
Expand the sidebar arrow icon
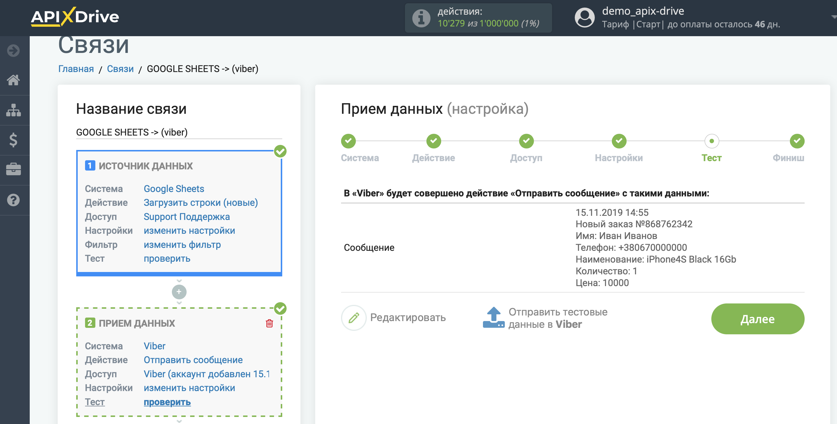pos(13,51)
